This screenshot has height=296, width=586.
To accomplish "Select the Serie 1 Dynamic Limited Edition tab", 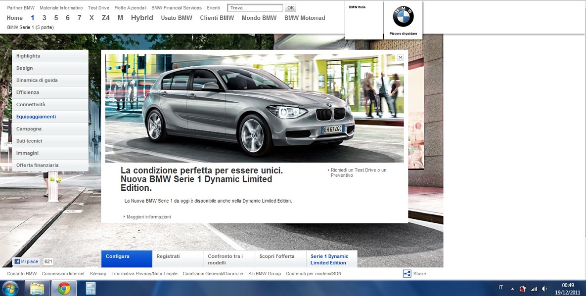I will coord(331,259).
